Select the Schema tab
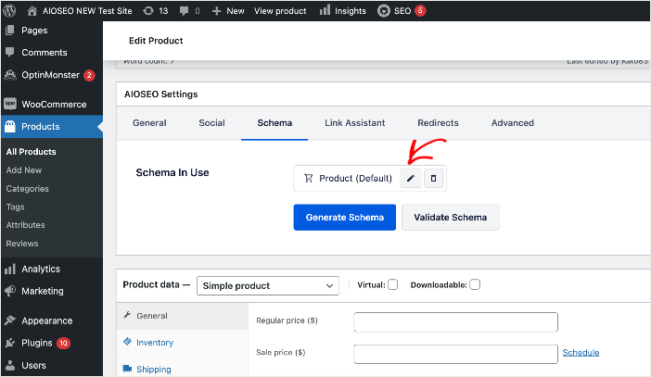Viewport: 651px width, 377px height. point(274,123)
